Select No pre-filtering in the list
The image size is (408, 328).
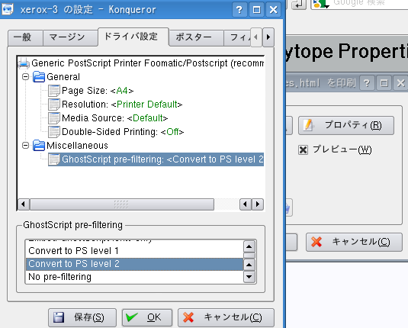click(134, 277)
